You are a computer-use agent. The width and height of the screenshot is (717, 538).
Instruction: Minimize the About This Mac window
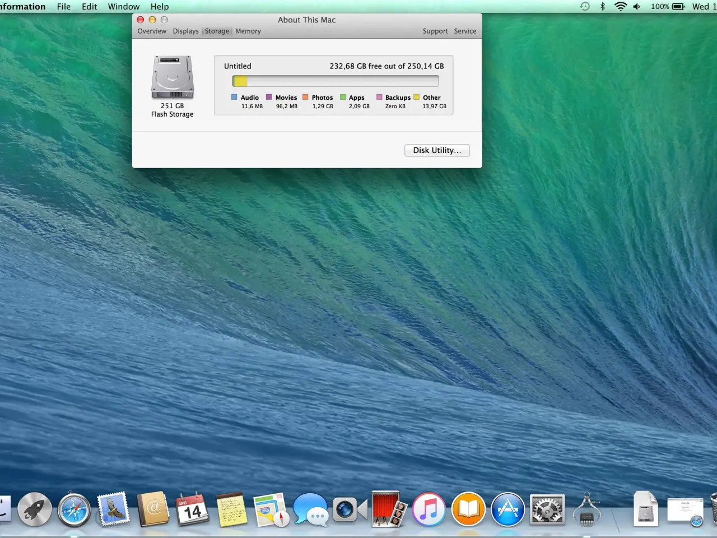(152, 20)
